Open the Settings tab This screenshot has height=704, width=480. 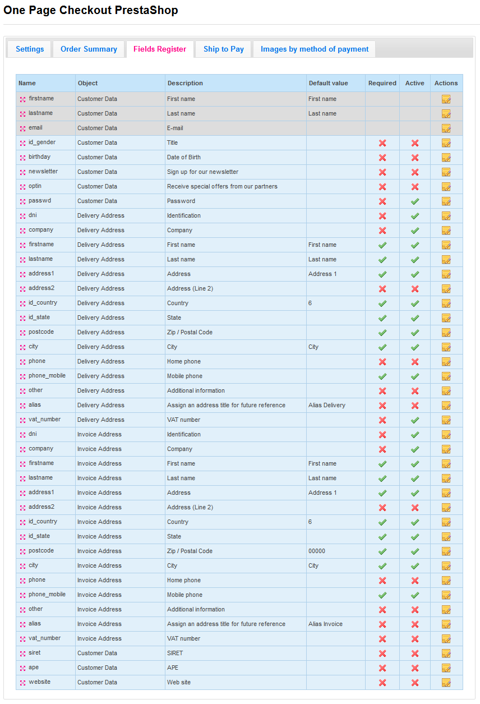point(30,49)
